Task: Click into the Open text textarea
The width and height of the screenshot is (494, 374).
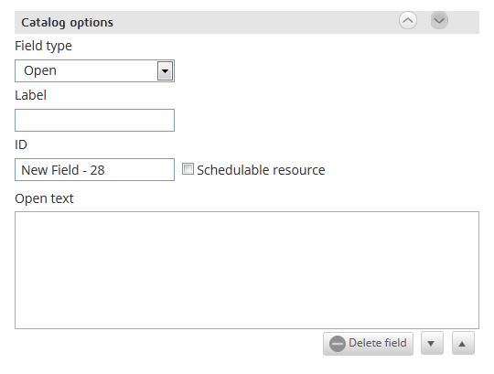Action: (247, 270)
